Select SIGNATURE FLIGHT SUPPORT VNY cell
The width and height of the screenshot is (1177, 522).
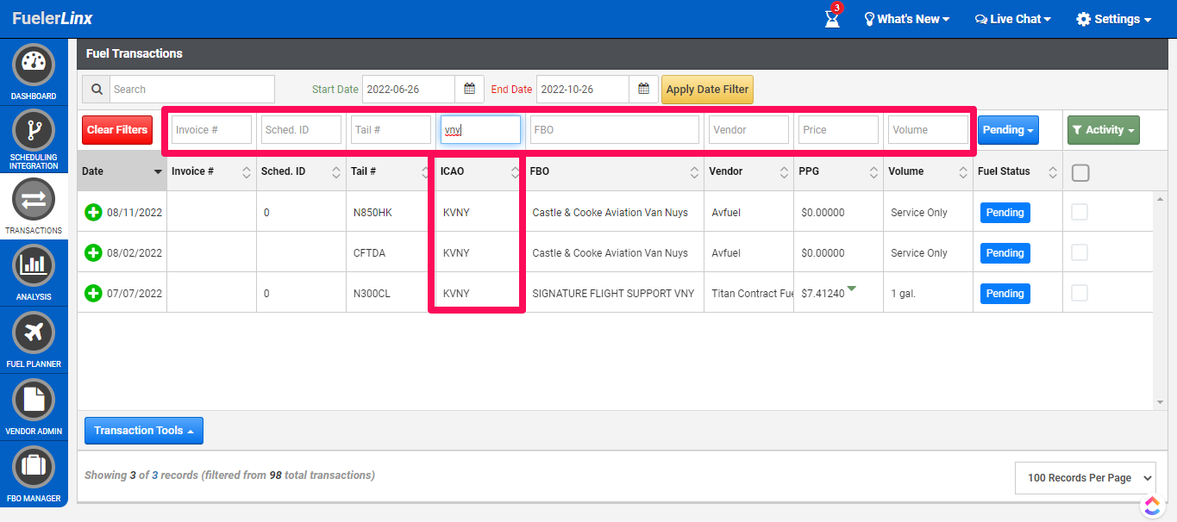pyautogui.click(x=613, y=294)
